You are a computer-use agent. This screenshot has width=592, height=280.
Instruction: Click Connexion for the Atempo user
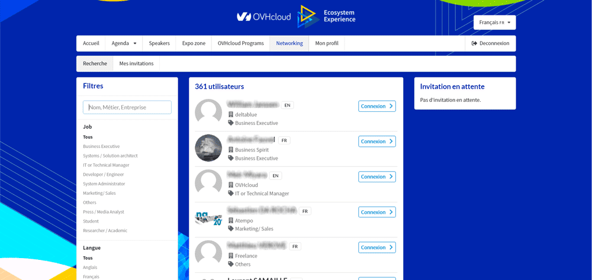[x=377, y=212]
